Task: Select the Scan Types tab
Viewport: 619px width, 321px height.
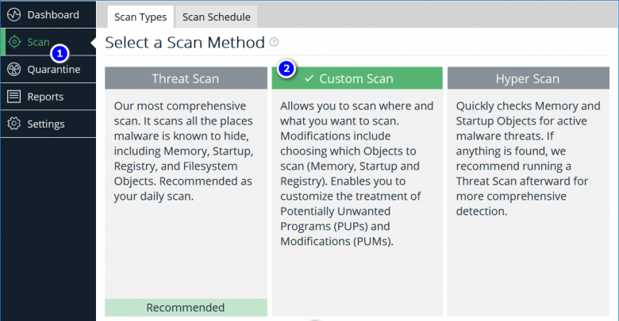Action: pos(140,16)
